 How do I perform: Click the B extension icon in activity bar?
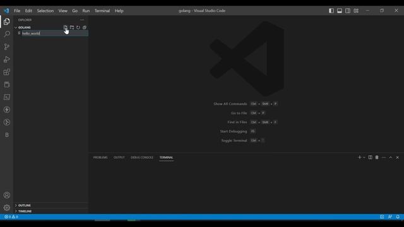coord(7,135)
